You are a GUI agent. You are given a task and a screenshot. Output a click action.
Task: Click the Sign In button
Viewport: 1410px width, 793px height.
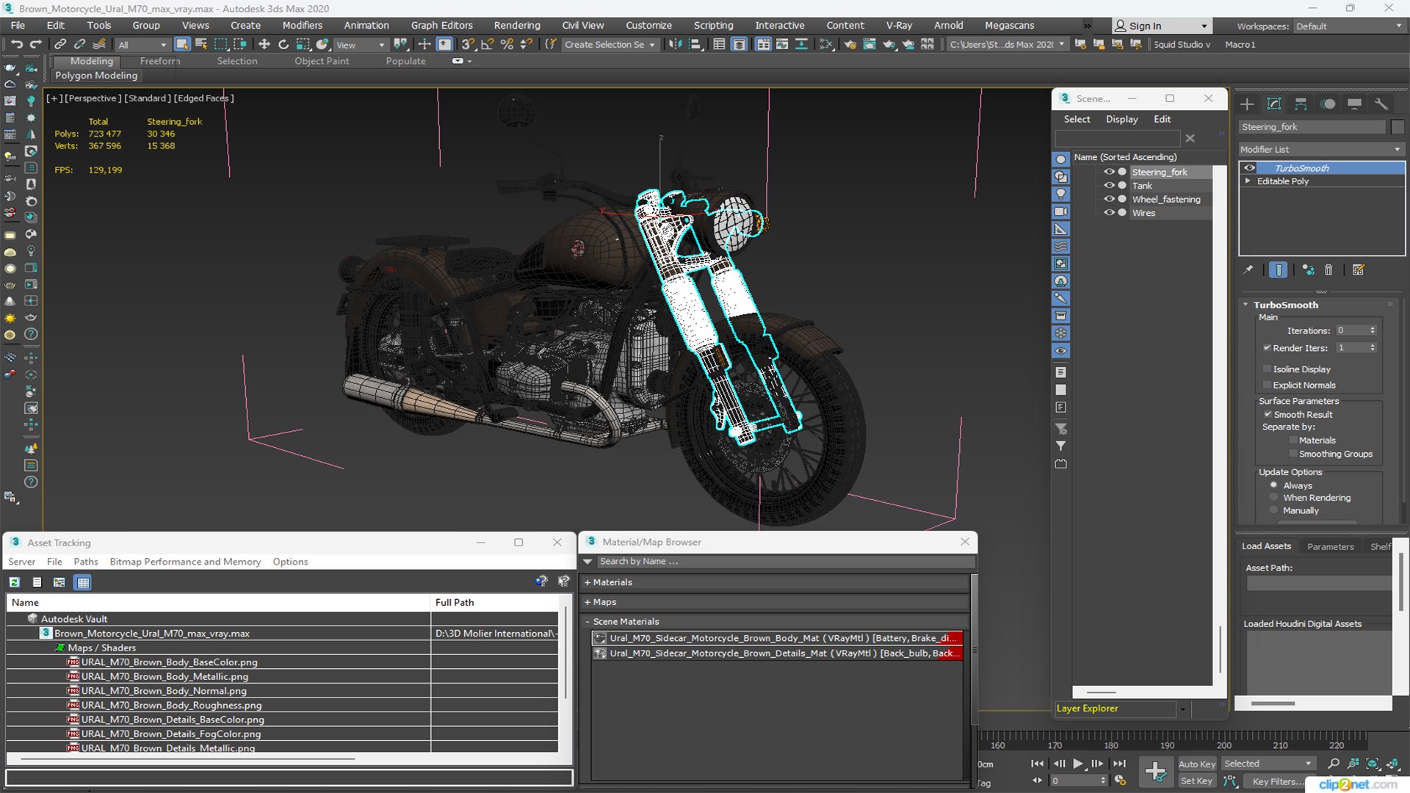click(x=1161, y=26)
